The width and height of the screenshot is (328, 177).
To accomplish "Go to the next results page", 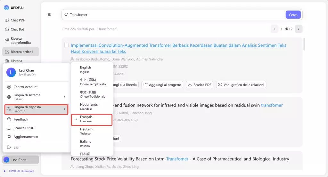I will tap(299, 29).
